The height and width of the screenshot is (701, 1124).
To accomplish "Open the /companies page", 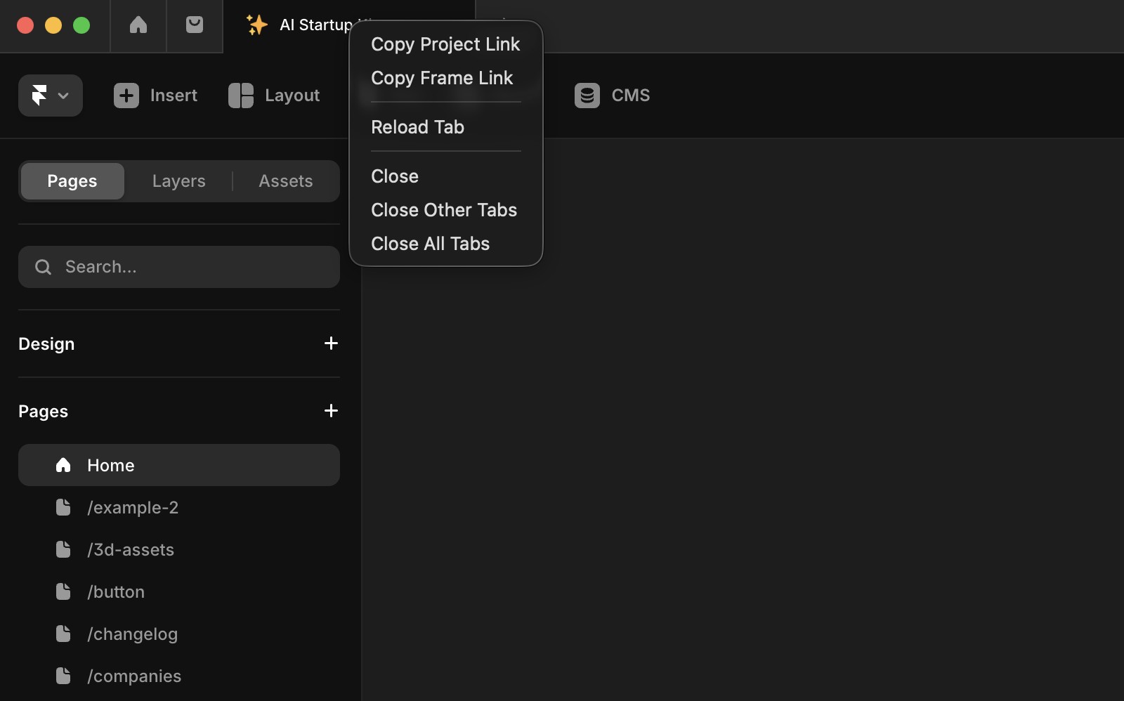I will click(x=179, y=676).
